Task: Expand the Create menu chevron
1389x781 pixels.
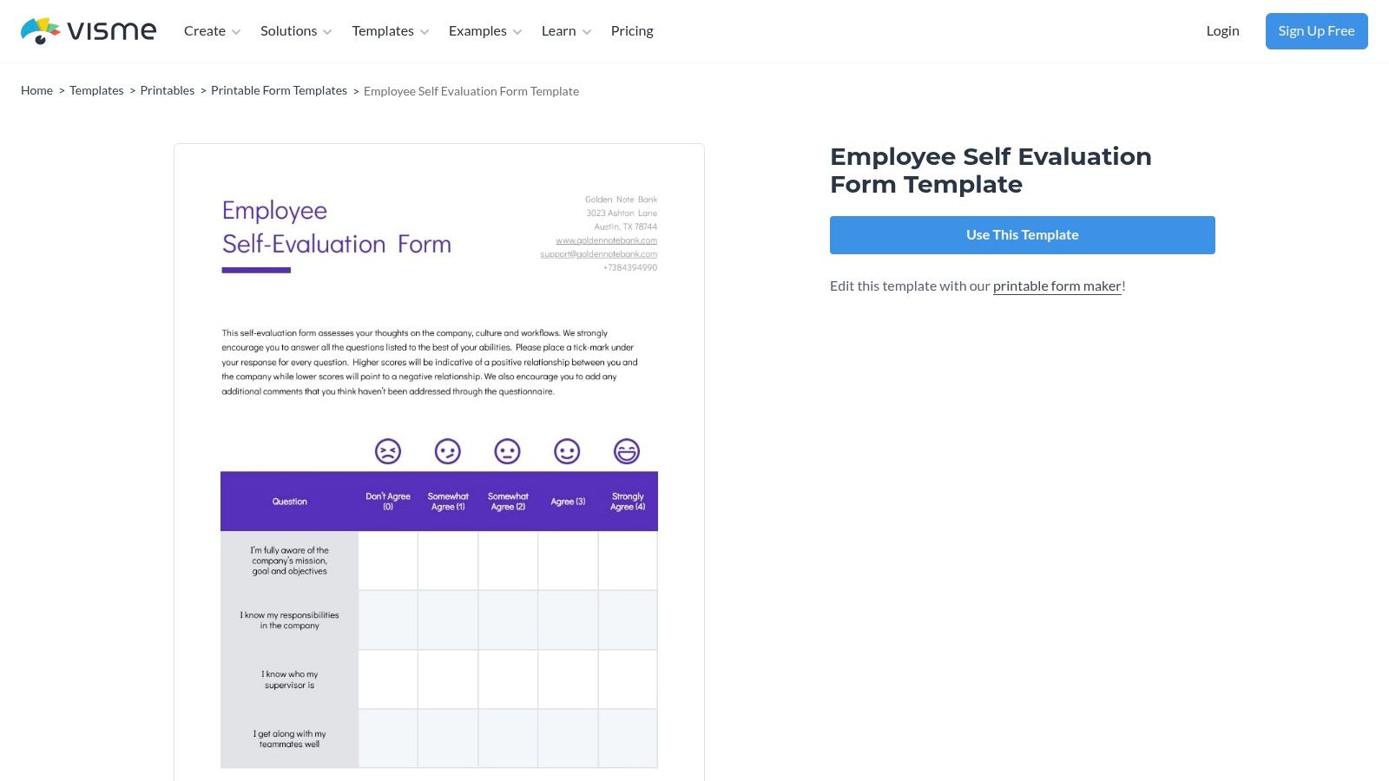Action: click(x=236, y=32)
